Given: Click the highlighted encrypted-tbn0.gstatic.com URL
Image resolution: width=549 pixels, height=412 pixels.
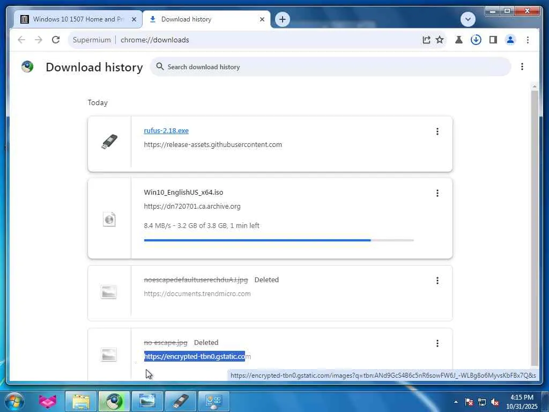Looking at the screenshot, I should [x=197, y=357].
